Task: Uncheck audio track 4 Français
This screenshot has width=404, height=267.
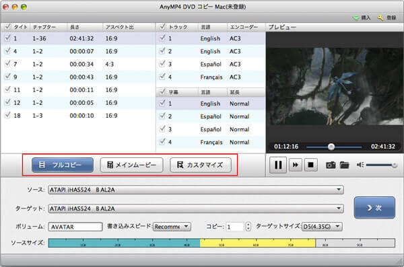Action: pos(162,77)
